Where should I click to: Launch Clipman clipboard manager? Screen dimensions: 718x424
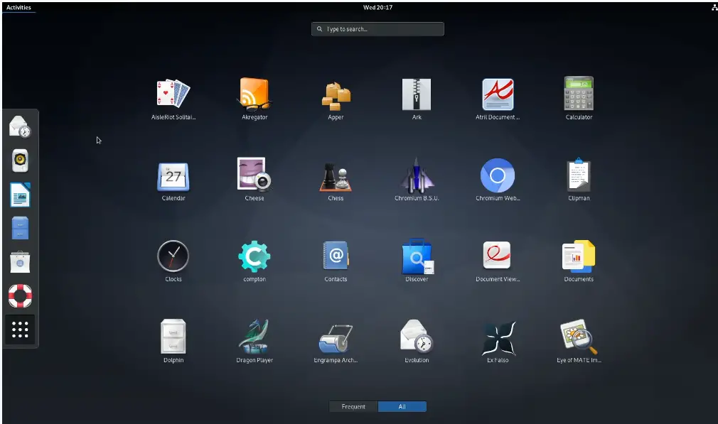(x=579, y=175)
